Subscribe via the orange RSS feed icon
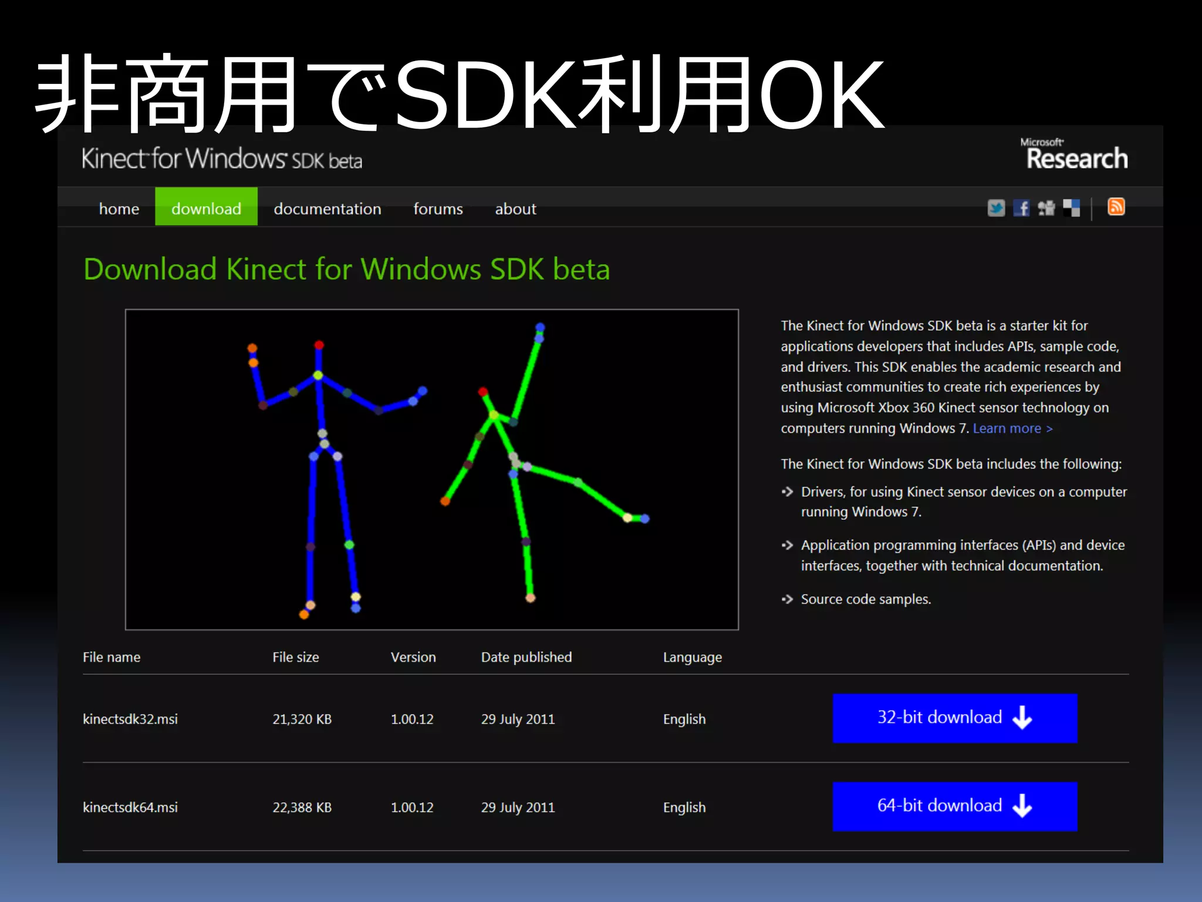This screenshot has width=1202, height=902. (1116, 207)
